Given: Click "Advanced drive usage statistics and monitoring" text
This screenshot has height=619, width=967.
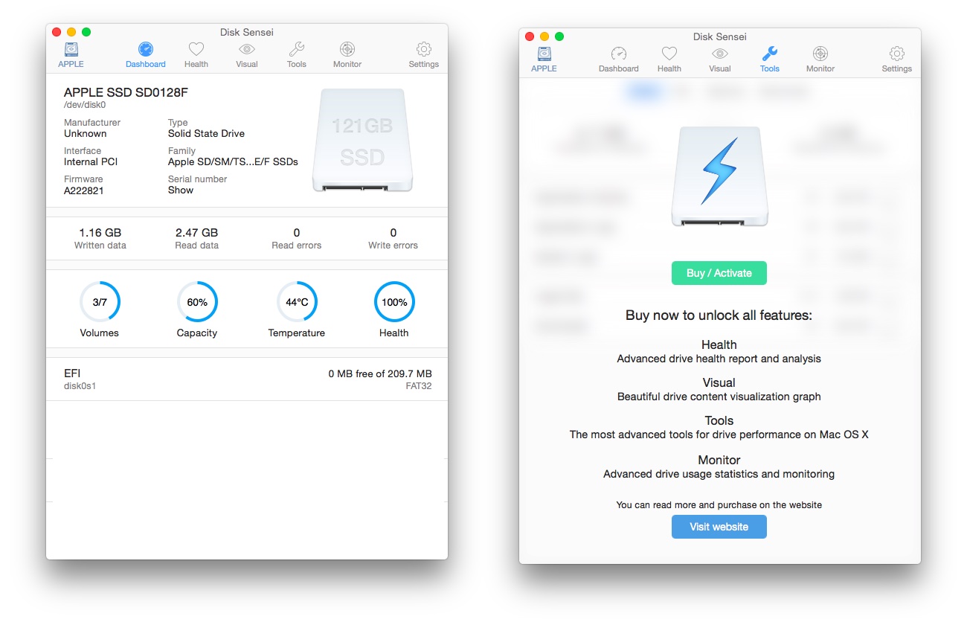Looking at the screenshot, I should [719, 474].
